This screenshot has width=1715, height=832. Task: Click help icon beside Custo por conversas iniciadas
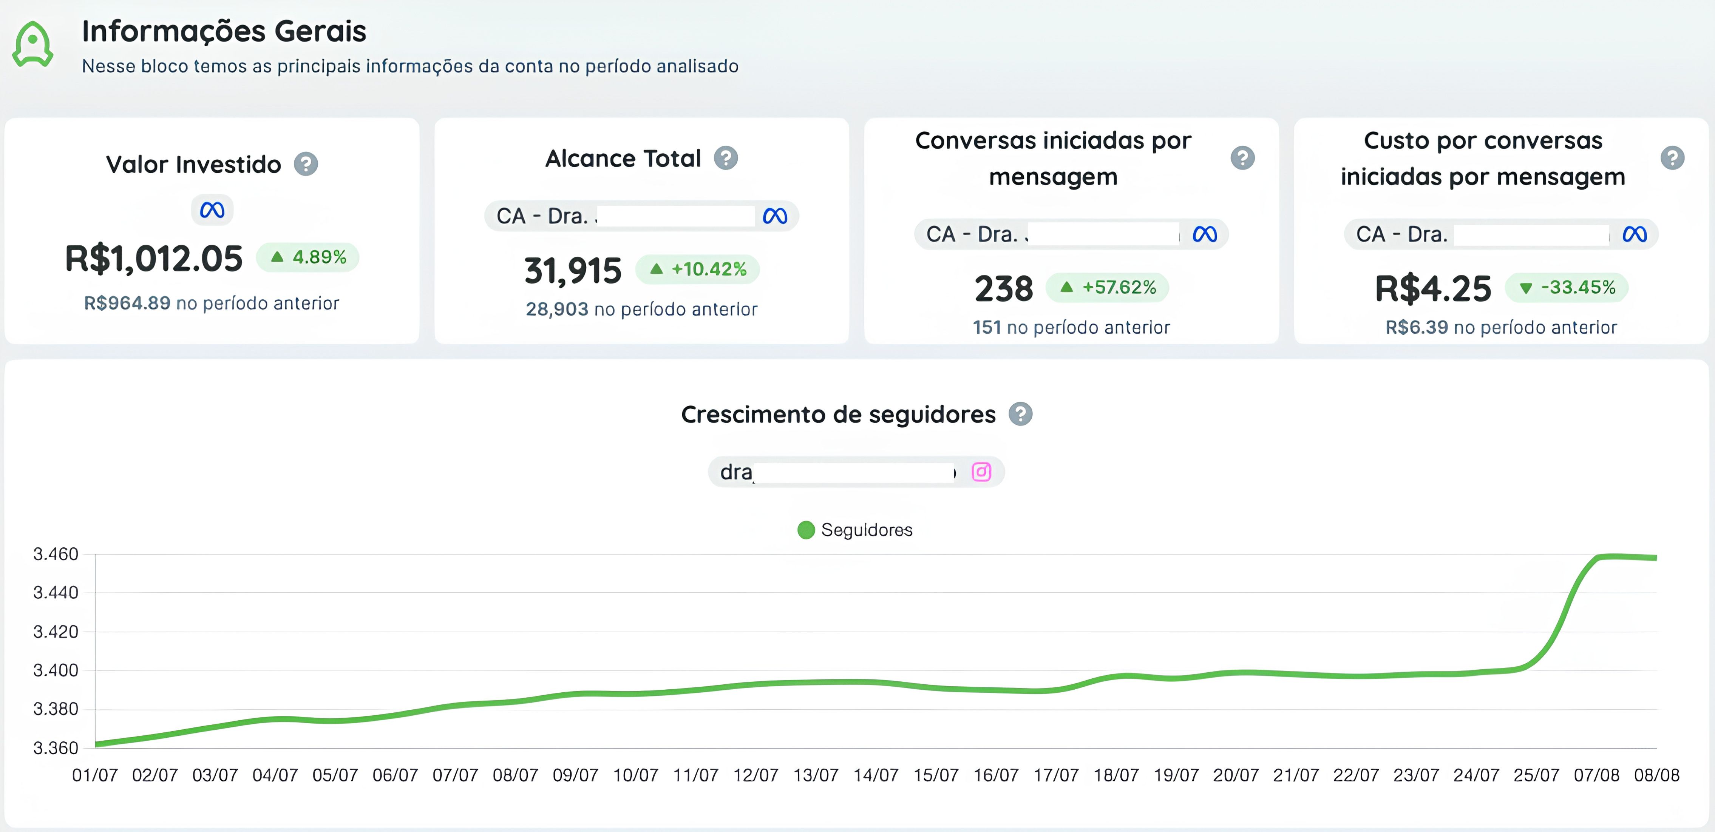[x=1672, y=158]
